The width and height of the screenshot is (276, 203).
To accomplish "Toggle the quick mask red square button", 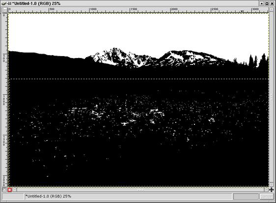I will (10, 190).
